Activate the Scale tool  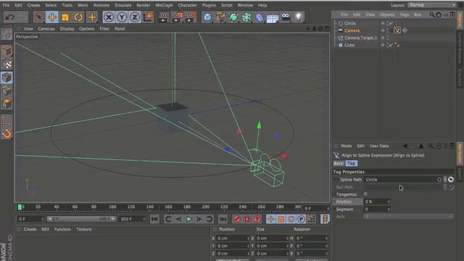pos(65,17)
